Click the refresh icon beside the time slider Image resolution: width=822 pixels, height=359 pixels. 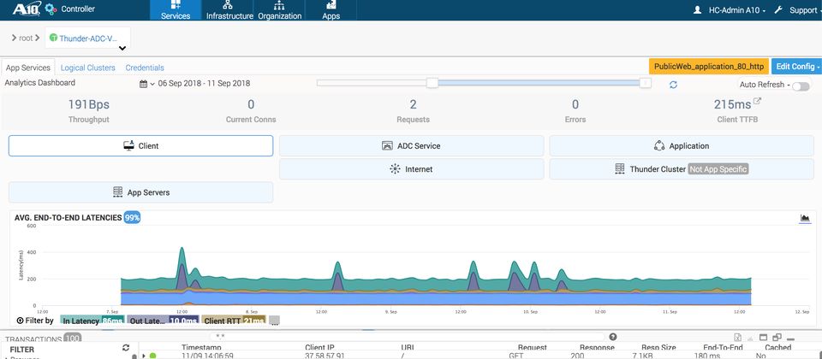pos(674,85)
